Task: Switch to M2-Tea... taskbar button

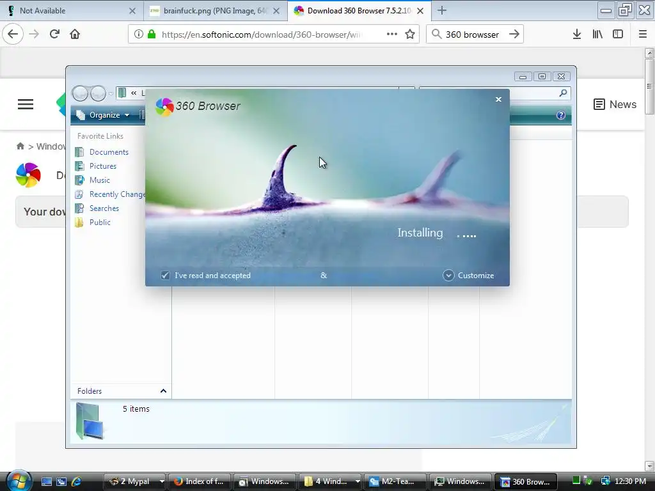Action: [x=395, y=481]
